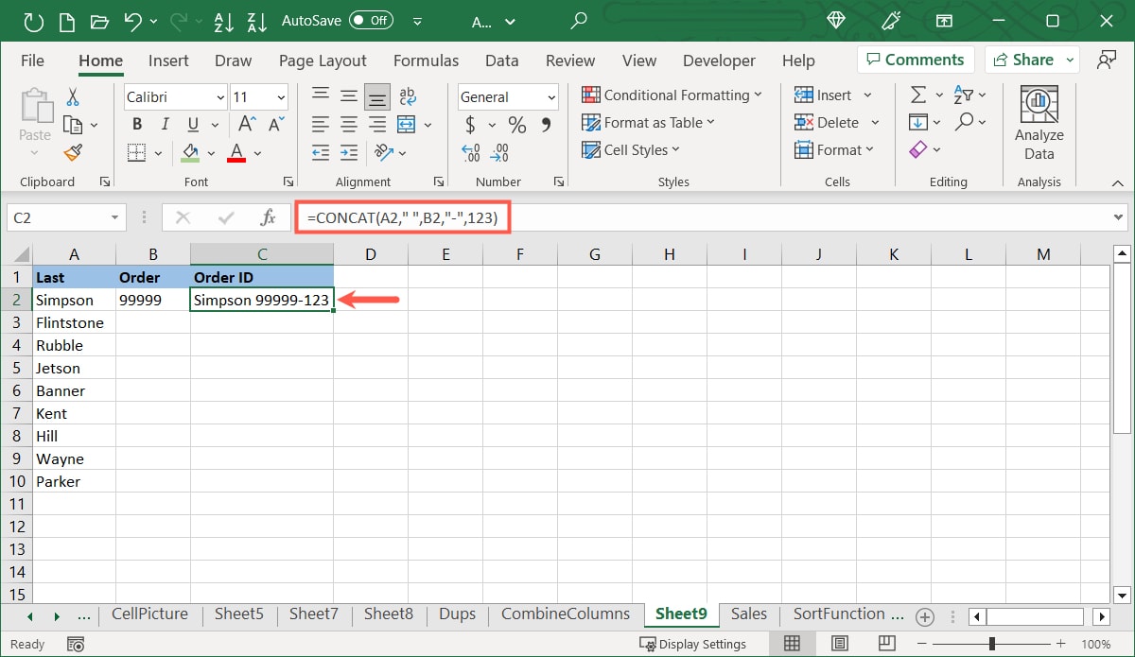This screenshot has height=657, width=1135.
Task: Toggle bold formatting
Action: 136,124
